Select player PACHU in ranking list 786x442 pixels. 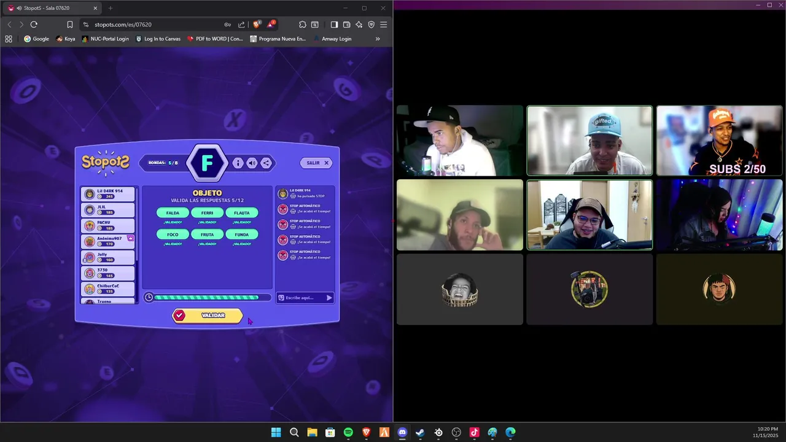tap(108, 226)
